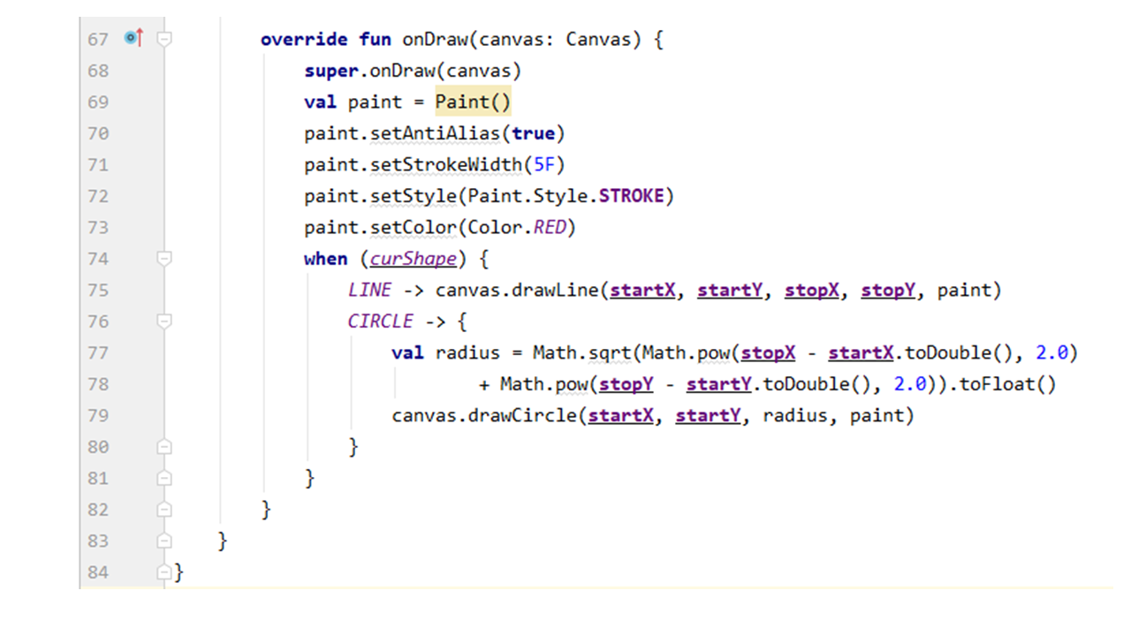Click the radius variable declaration on line 77
1131x636 pixels.
tap(467, 353)
